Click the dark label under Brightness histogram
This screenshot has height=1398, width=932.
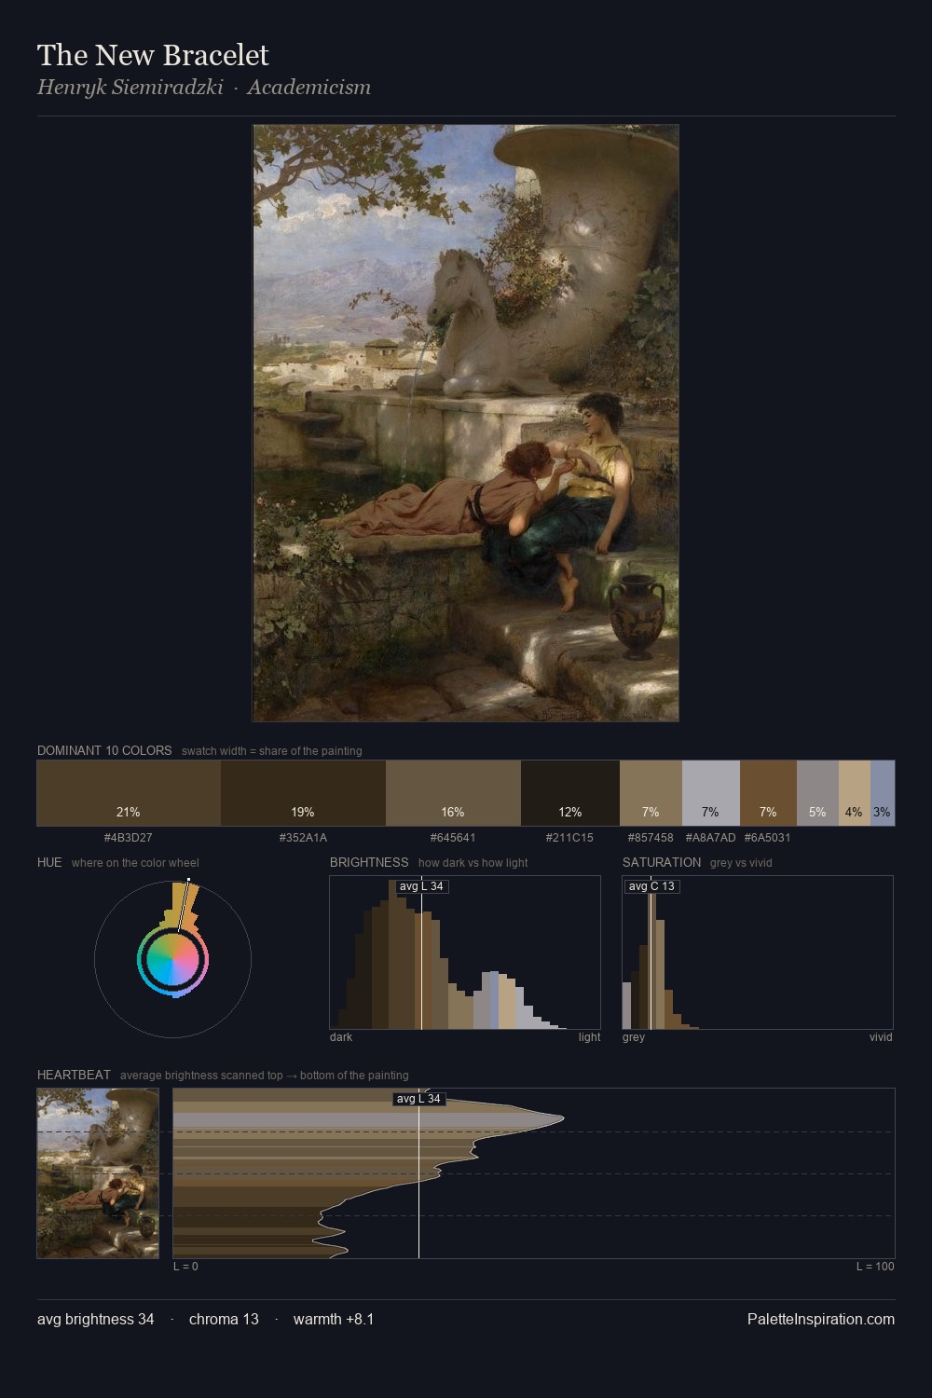point(341,1037)
